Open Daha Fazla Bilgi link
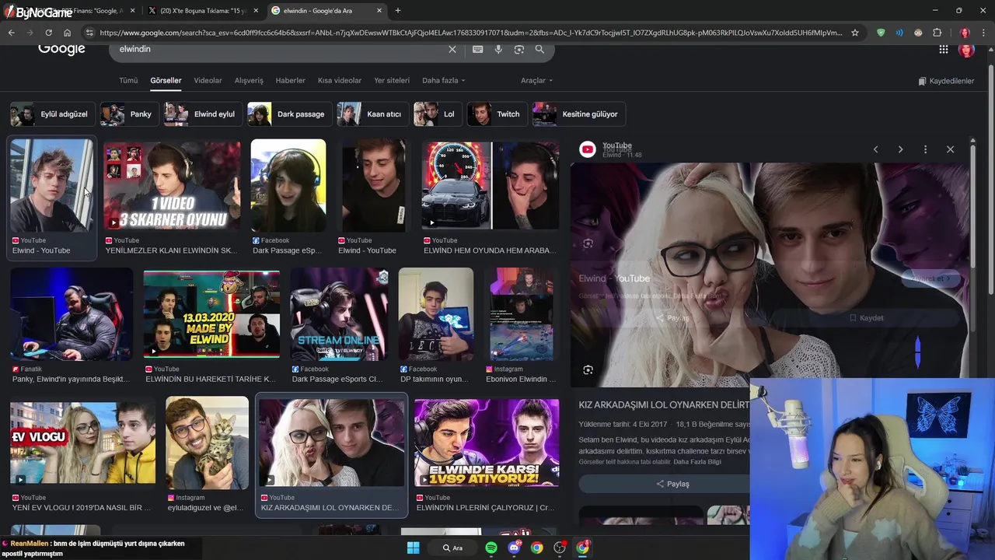The width and height of the screenshot is (995, 560). [697, 462]
